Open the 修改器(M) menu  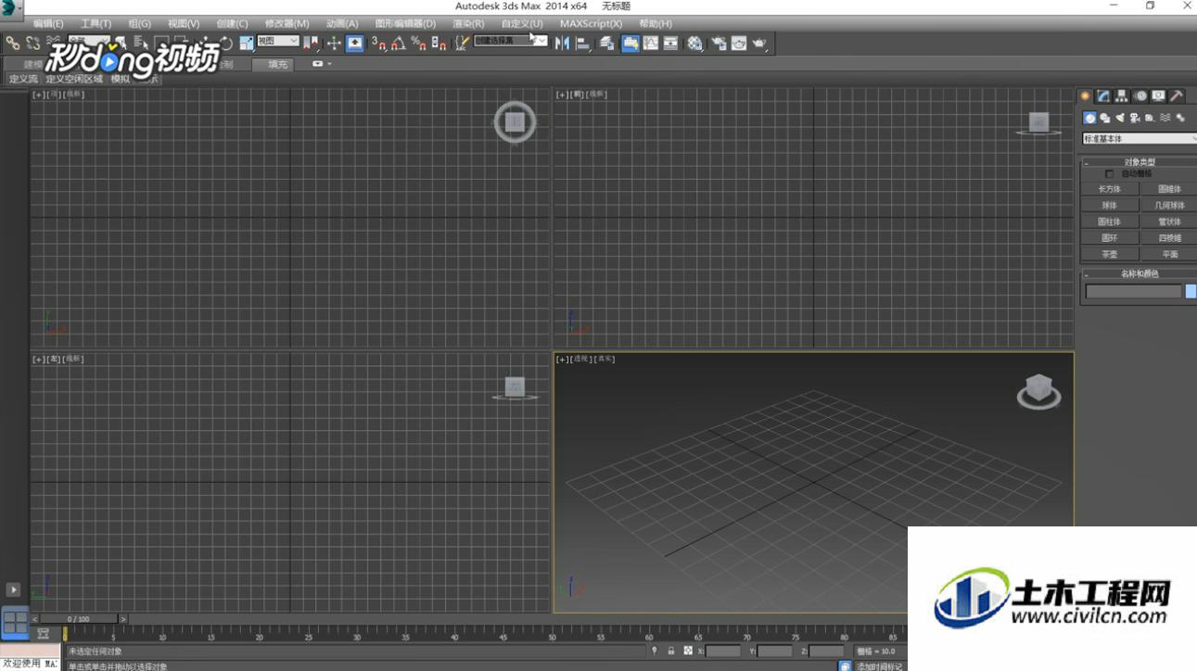[287, 23]
